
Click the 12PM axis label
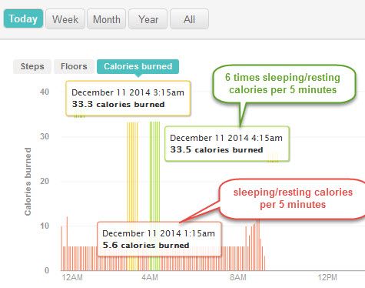[x=327, y=277]
